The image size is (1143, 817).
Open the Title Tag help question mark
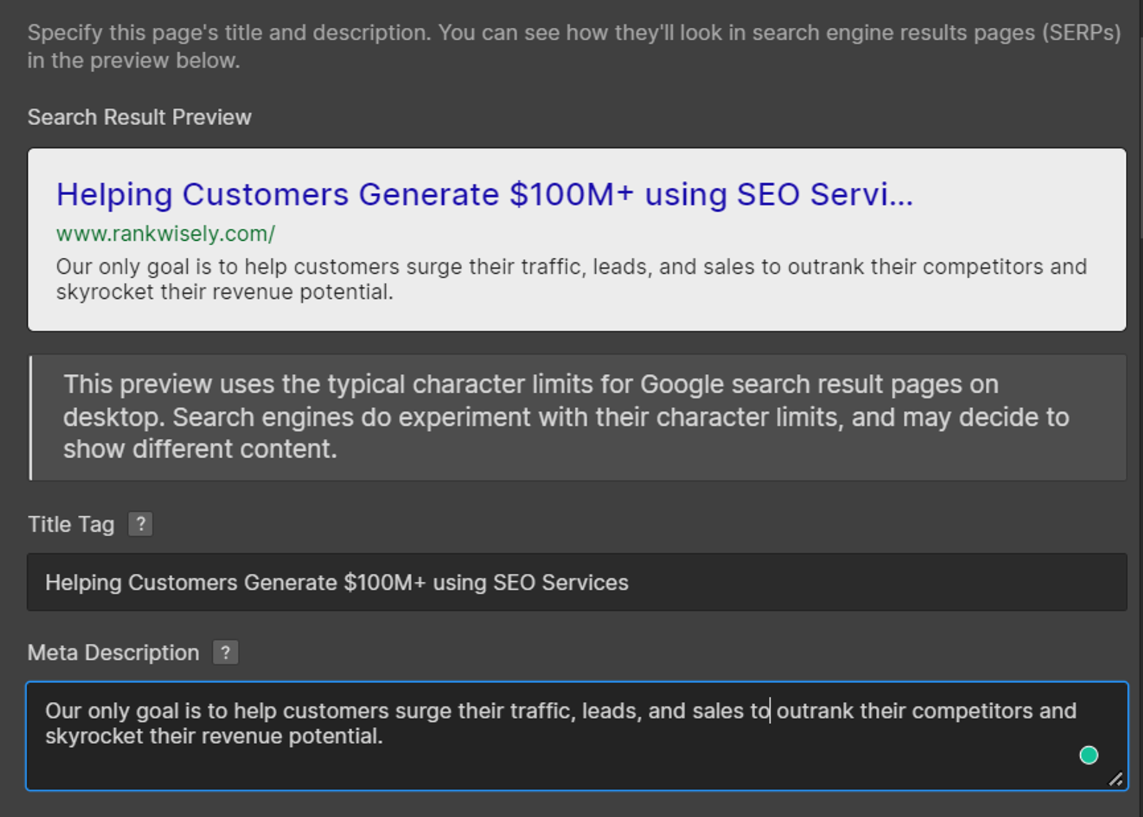click(x=141, y=524)
